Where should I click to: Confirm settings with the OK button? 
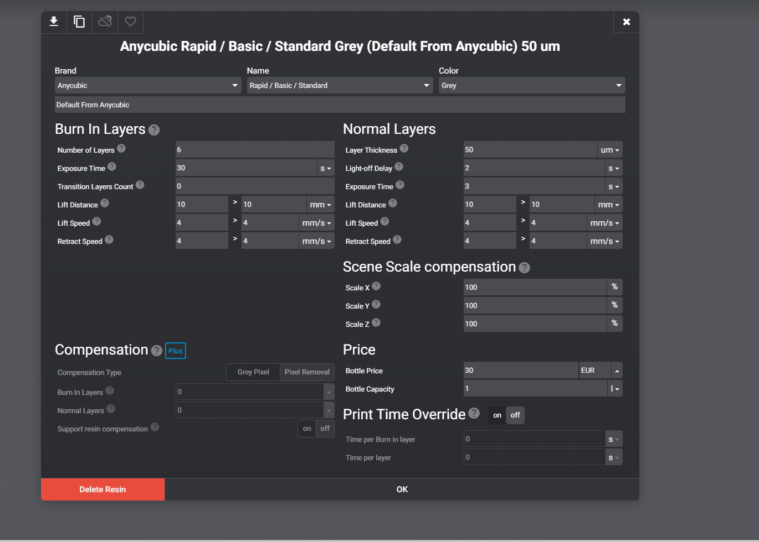[402, 489]
